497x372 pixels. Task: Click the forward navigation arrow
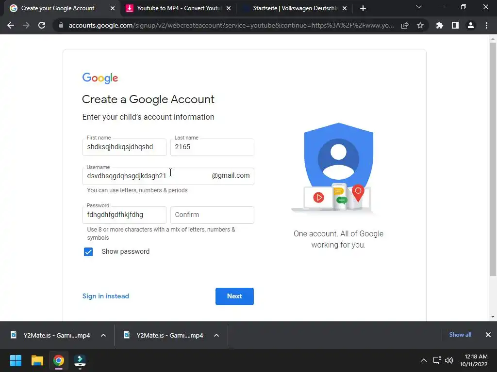click(x=26, y=25)
